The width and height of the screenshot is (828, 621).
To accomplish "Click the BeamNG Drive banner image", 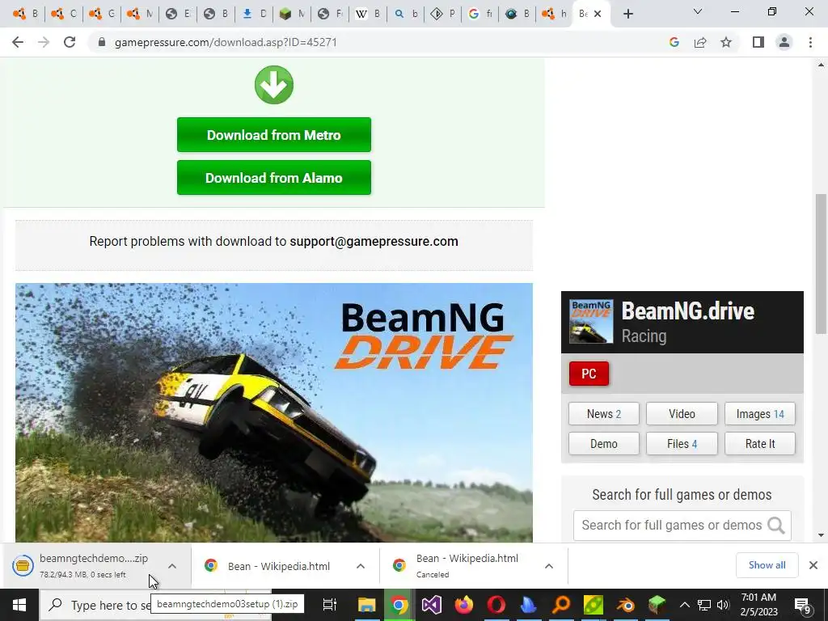I will [x=274, y=412].
